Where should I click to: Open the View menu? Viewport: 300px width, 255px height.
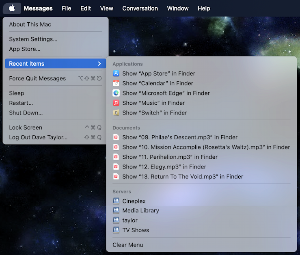pyautogui.click(x=107, y=8)
